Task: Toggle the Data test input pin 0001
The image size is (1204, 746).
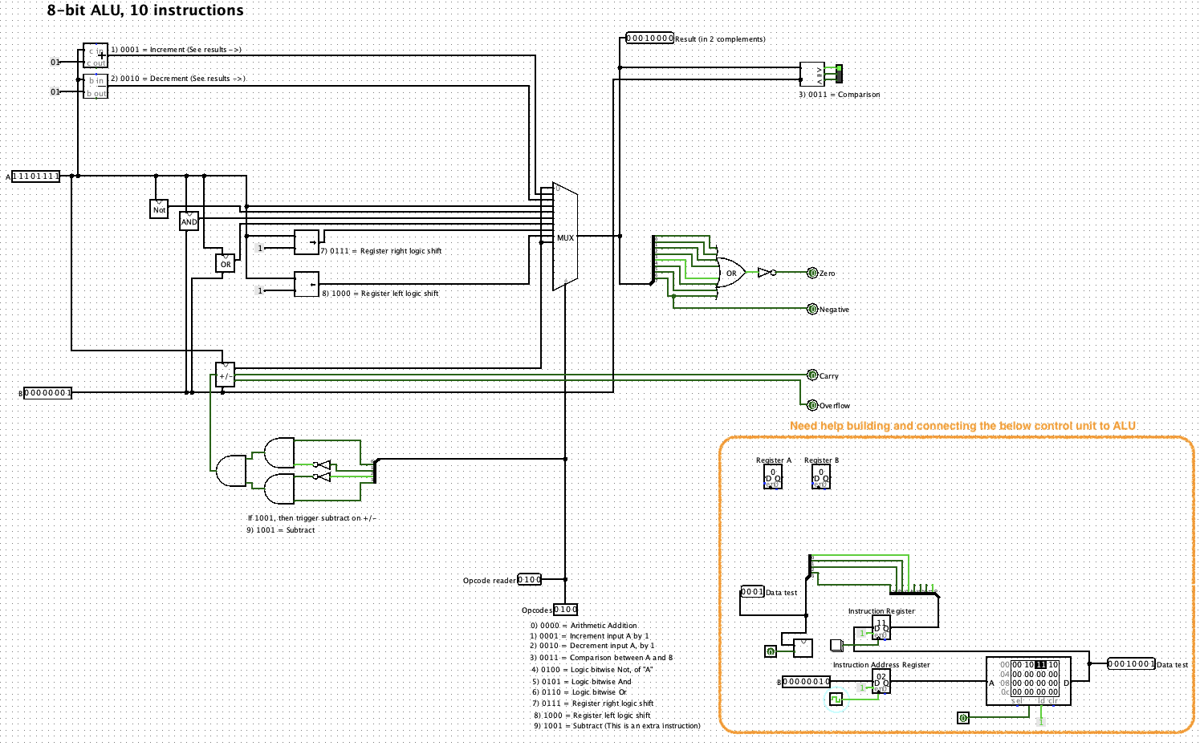Action: (x=752, y=592)
